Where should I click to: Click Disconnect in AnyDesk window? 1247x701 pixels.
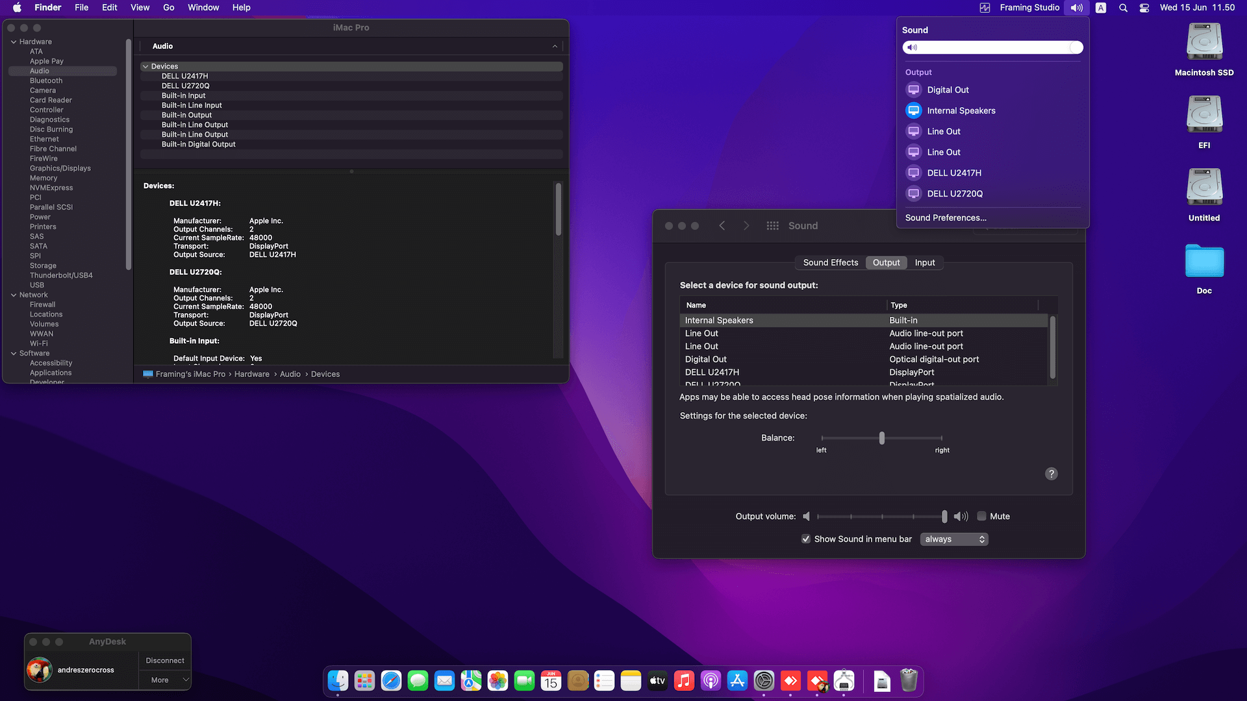point(165,661)
